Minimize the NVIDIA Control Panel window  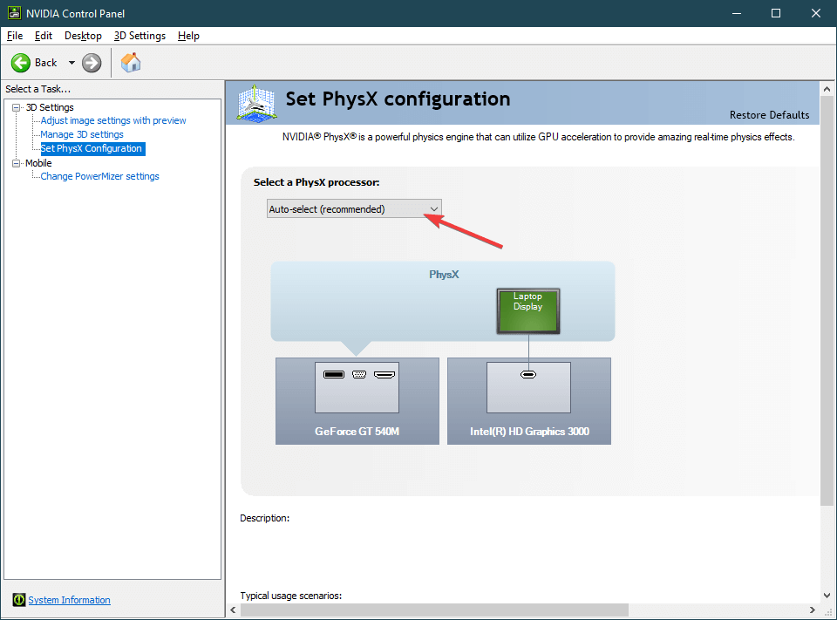coord(737,13)
